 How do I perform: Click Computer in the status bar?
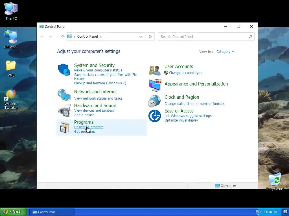(x=225, y=186)
